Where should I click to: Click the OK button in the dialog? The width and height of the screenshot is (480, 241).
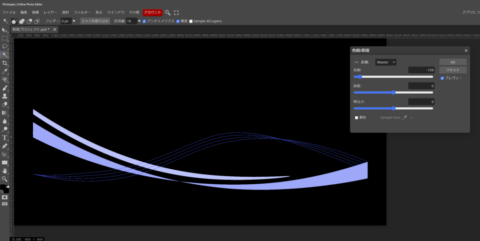(452, 62)
